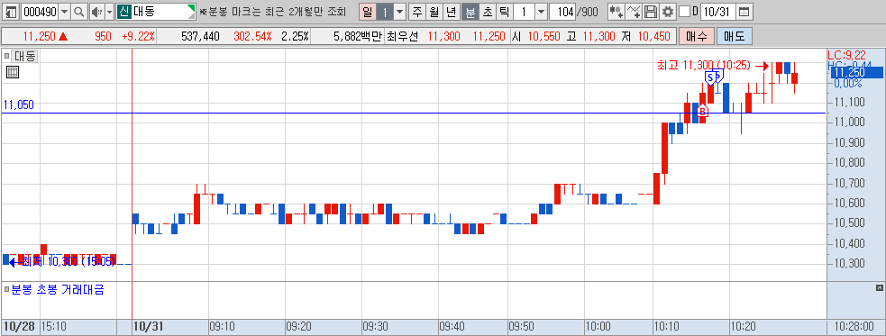This screenshot has height=336, width=886.
Task: Click the 5,882백만 trading value
Action: click(358, 37)
